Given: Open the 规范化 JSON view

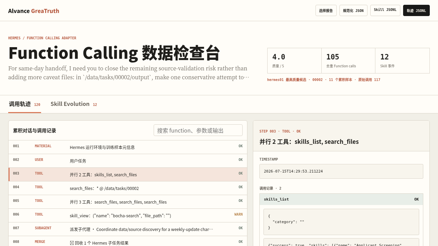Looking at the screenshot, I should pyautogui.click(x=353, y=11).
